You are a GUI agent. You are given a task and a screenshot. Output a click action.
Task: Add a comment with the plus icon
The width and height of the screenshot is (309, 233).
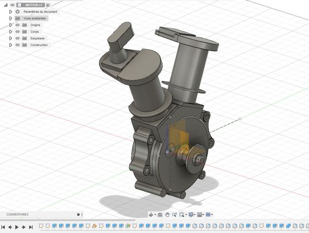[78, 214]
